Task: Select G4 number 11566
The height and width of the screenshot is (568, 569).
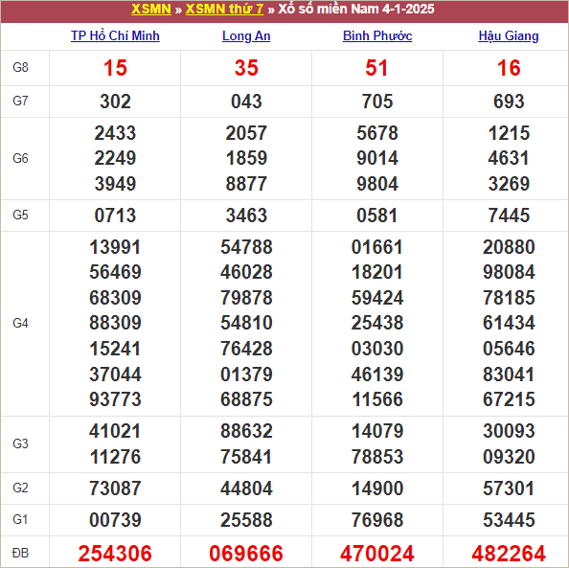Action: click(377, 399)
